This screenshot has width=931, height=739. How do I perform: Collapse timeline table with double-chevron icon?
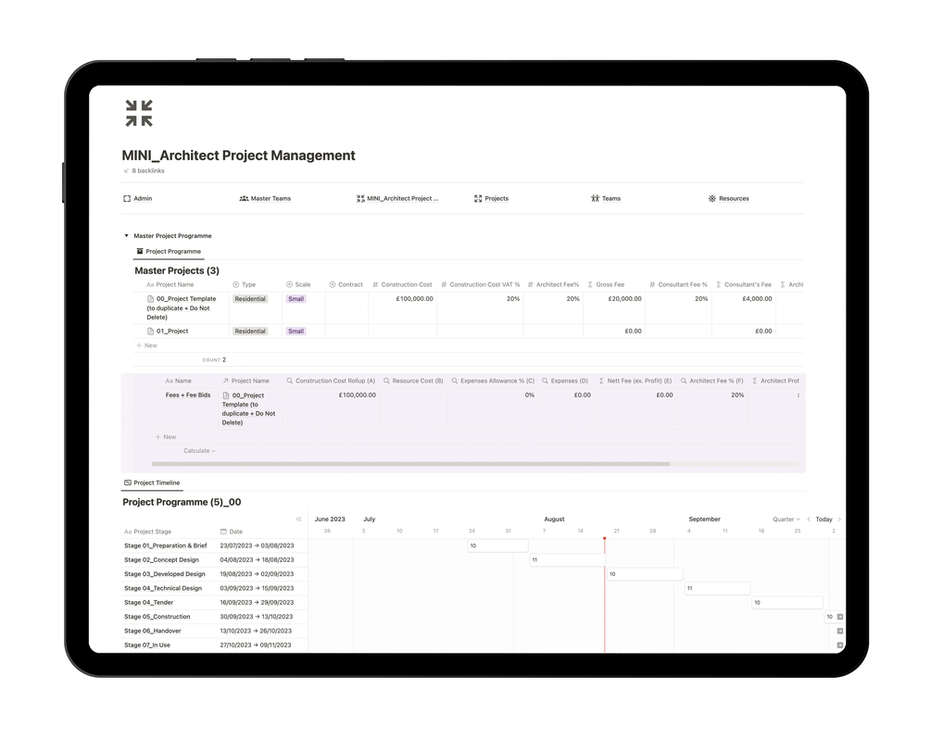pos(298,520)
